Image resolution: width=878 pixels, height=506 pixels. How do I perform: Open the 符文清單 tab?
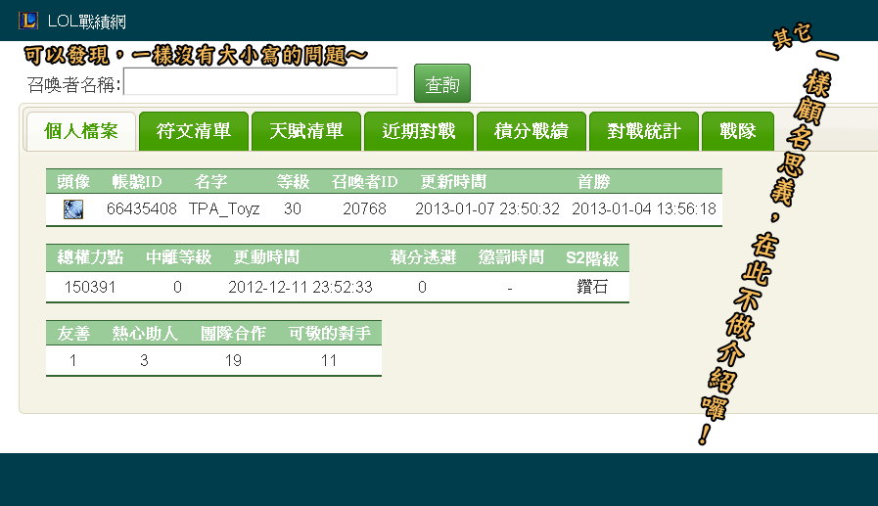point(194,131)
